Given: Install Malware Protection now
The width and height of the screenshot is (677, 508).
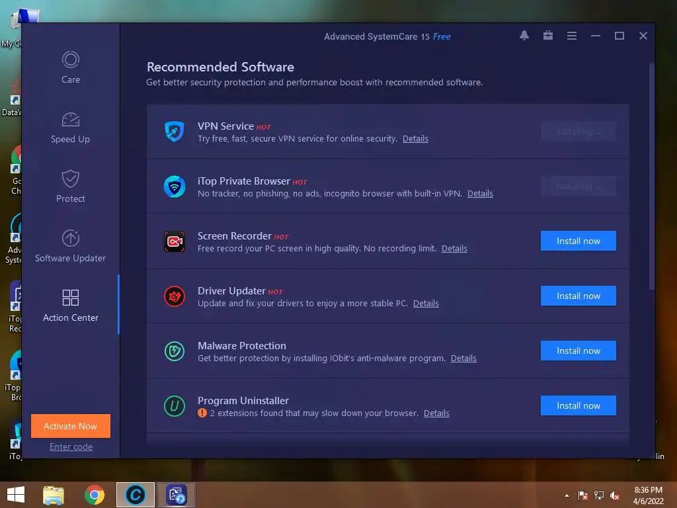Looking at the screenshot, I should [578, 351].
